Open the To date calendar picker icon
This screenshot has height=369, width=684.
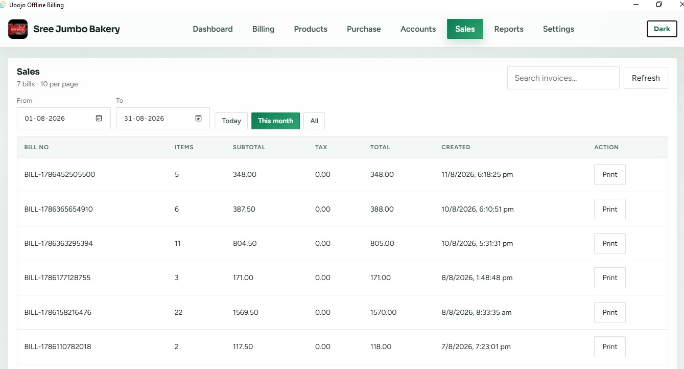click(198, 118)
